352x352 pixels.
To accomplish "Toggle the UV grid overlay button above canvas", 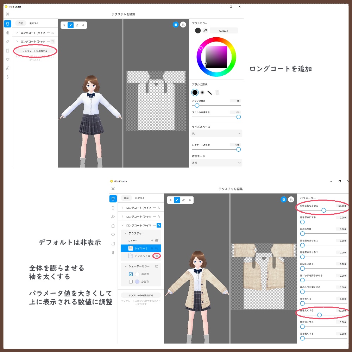I will [x=176, y=25].
